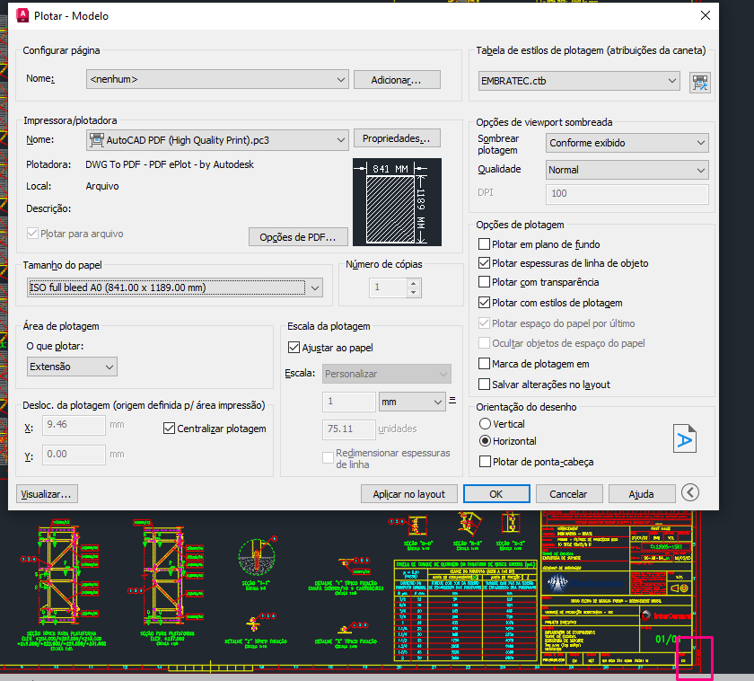
Task: Toggle Plotar com transparência checkbox
Action: pos(486,283)
